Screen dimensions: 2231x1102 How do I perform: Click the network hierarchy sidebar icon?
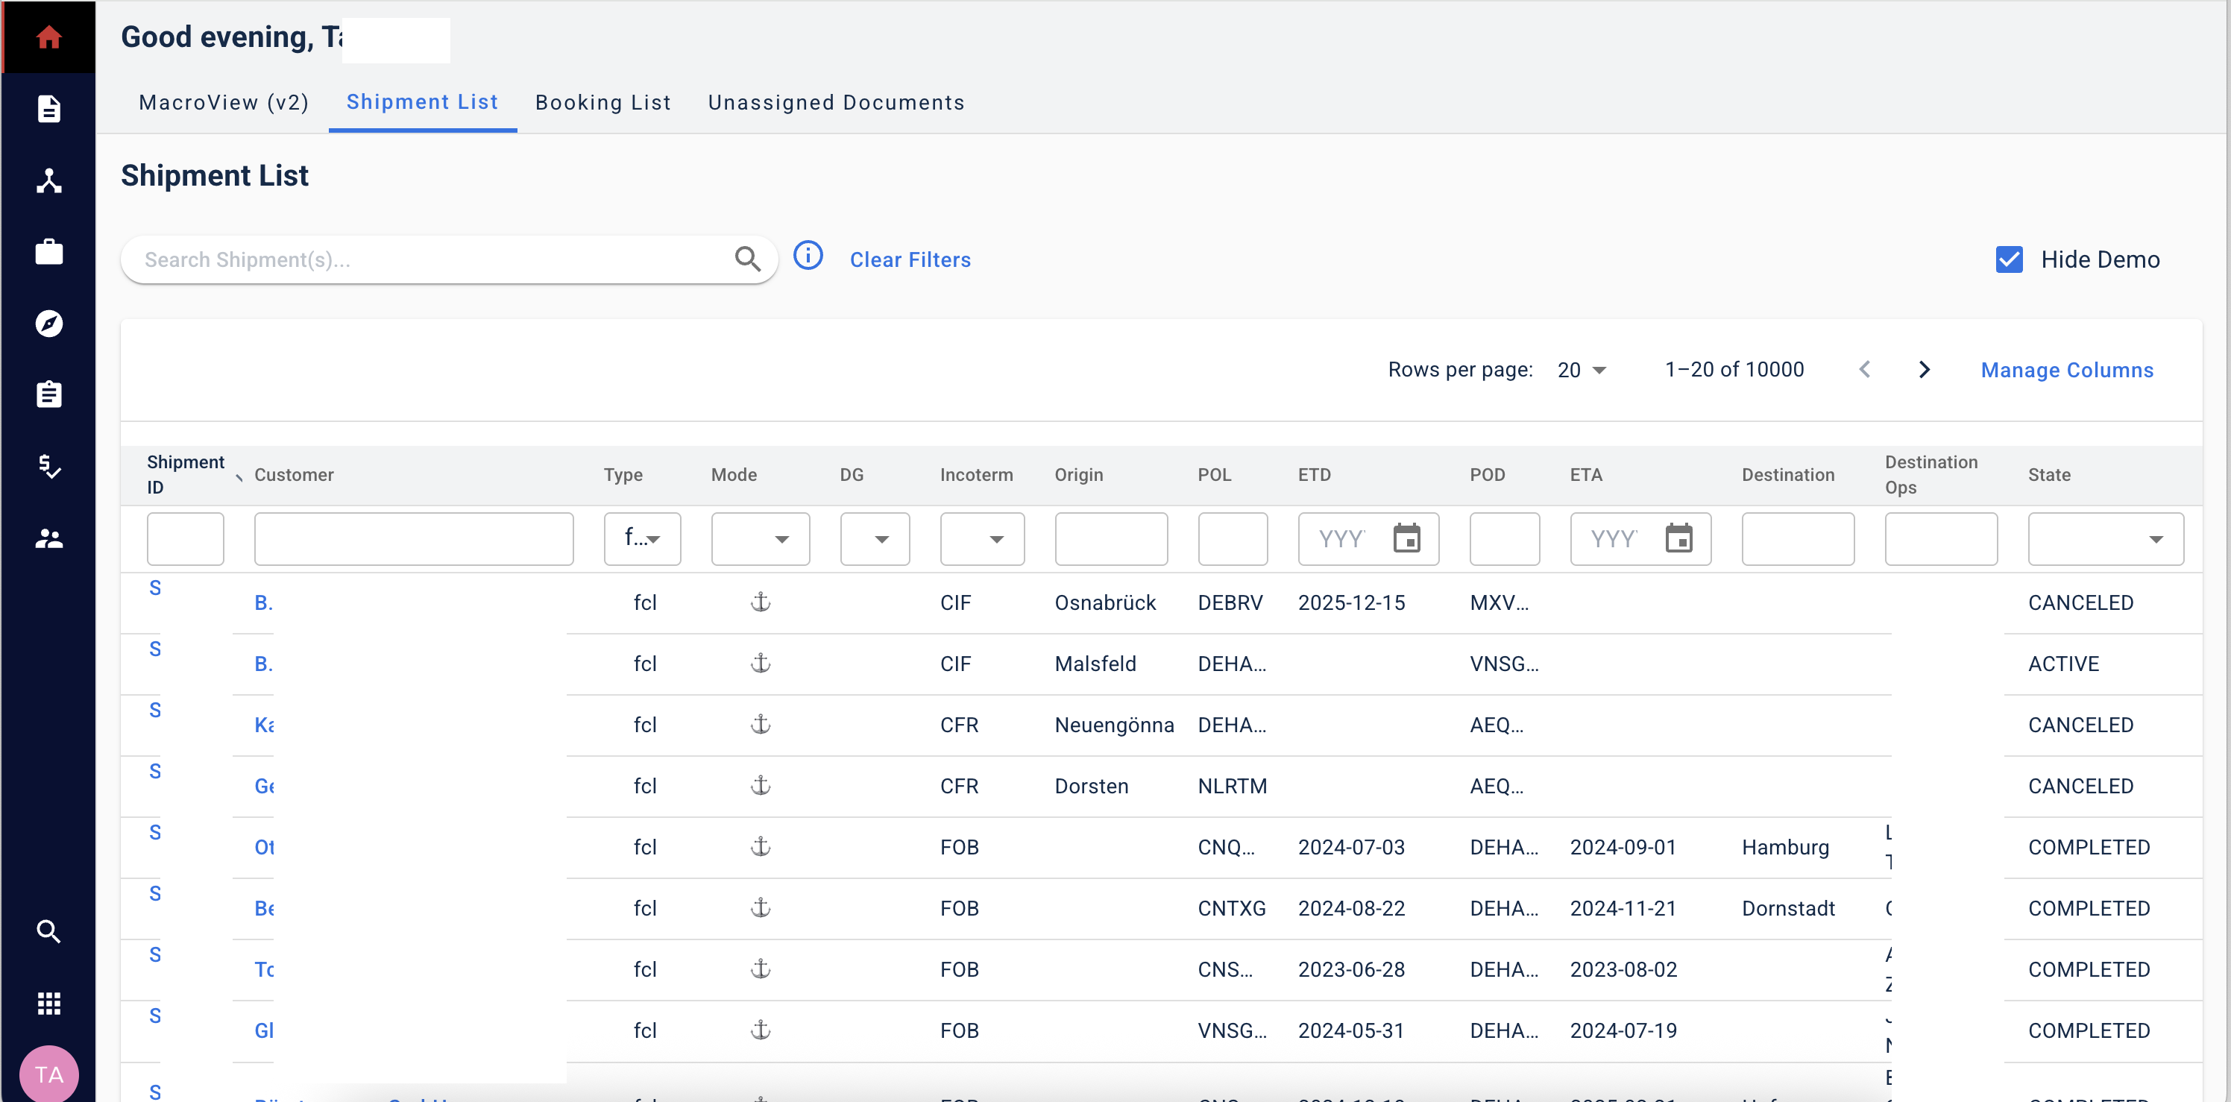point(48,181)
